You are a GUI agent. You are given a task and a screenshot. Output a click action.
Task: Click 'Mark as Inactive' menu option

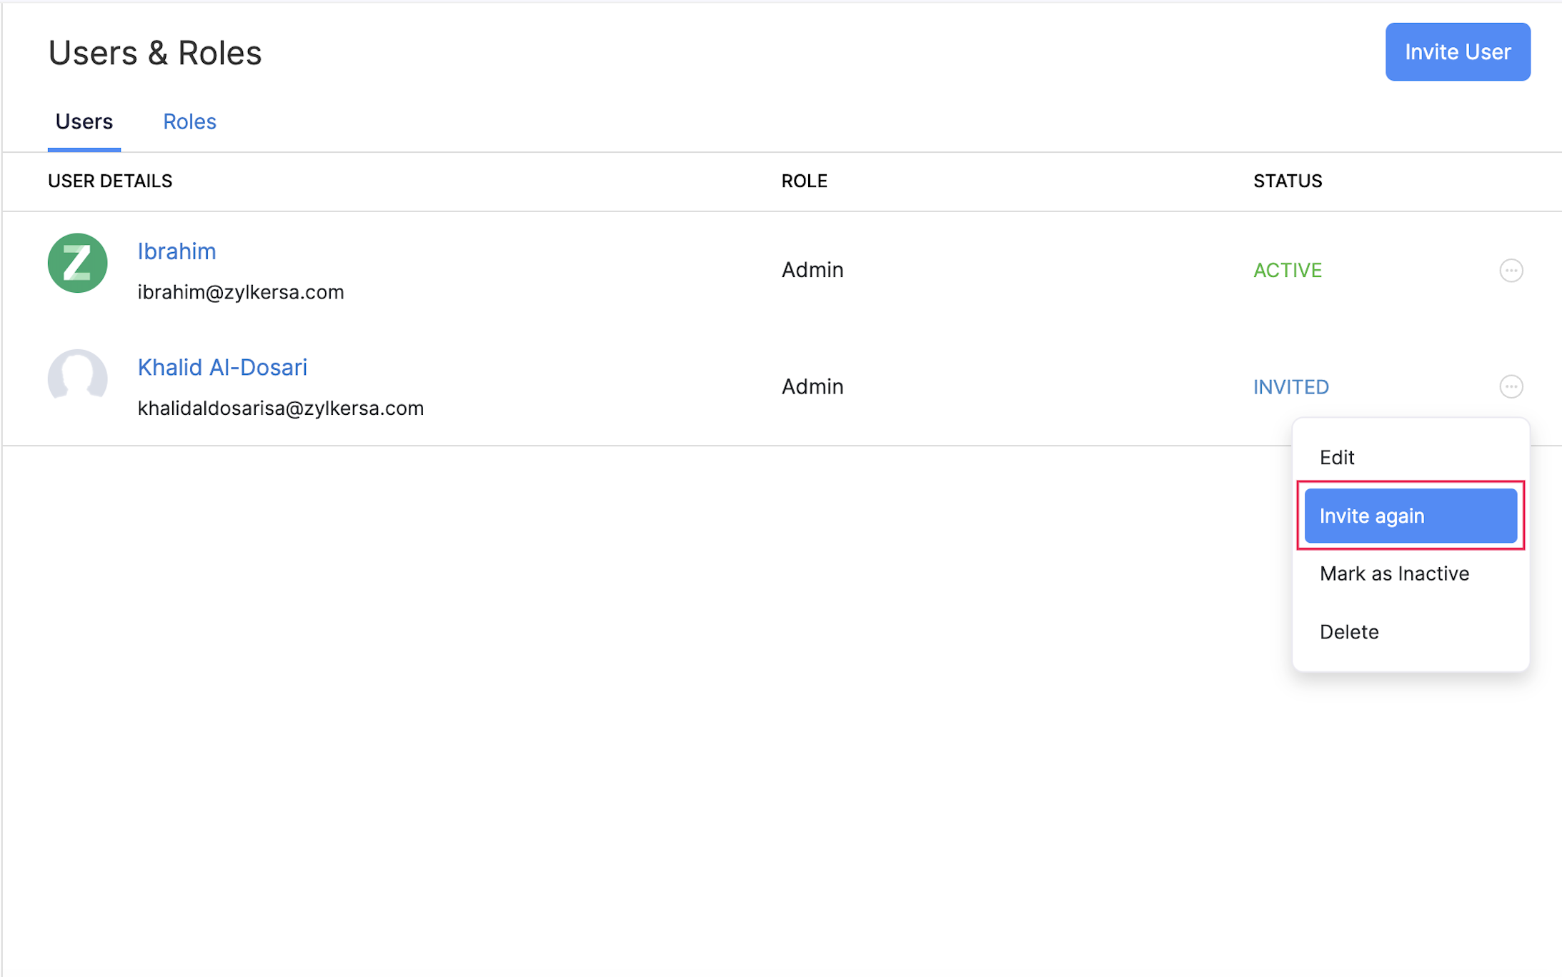coord(1394,573)
